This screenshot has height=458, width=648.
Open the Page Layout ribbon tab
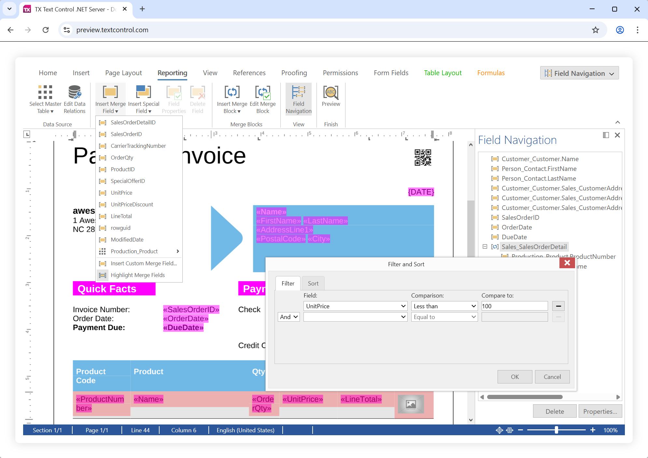coord(123,73)
